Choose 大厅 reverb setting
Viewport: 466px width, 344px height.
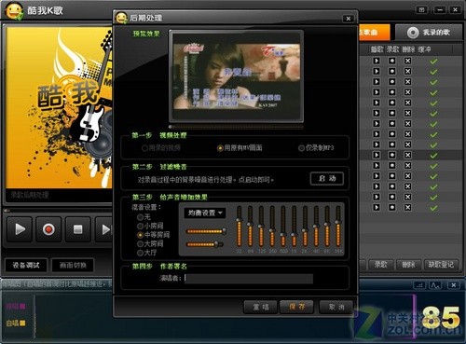pos(147,253)
